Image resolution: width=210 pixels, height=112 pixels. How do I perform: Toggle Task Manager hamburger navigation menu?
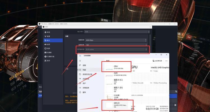click(x=80, y=61)
